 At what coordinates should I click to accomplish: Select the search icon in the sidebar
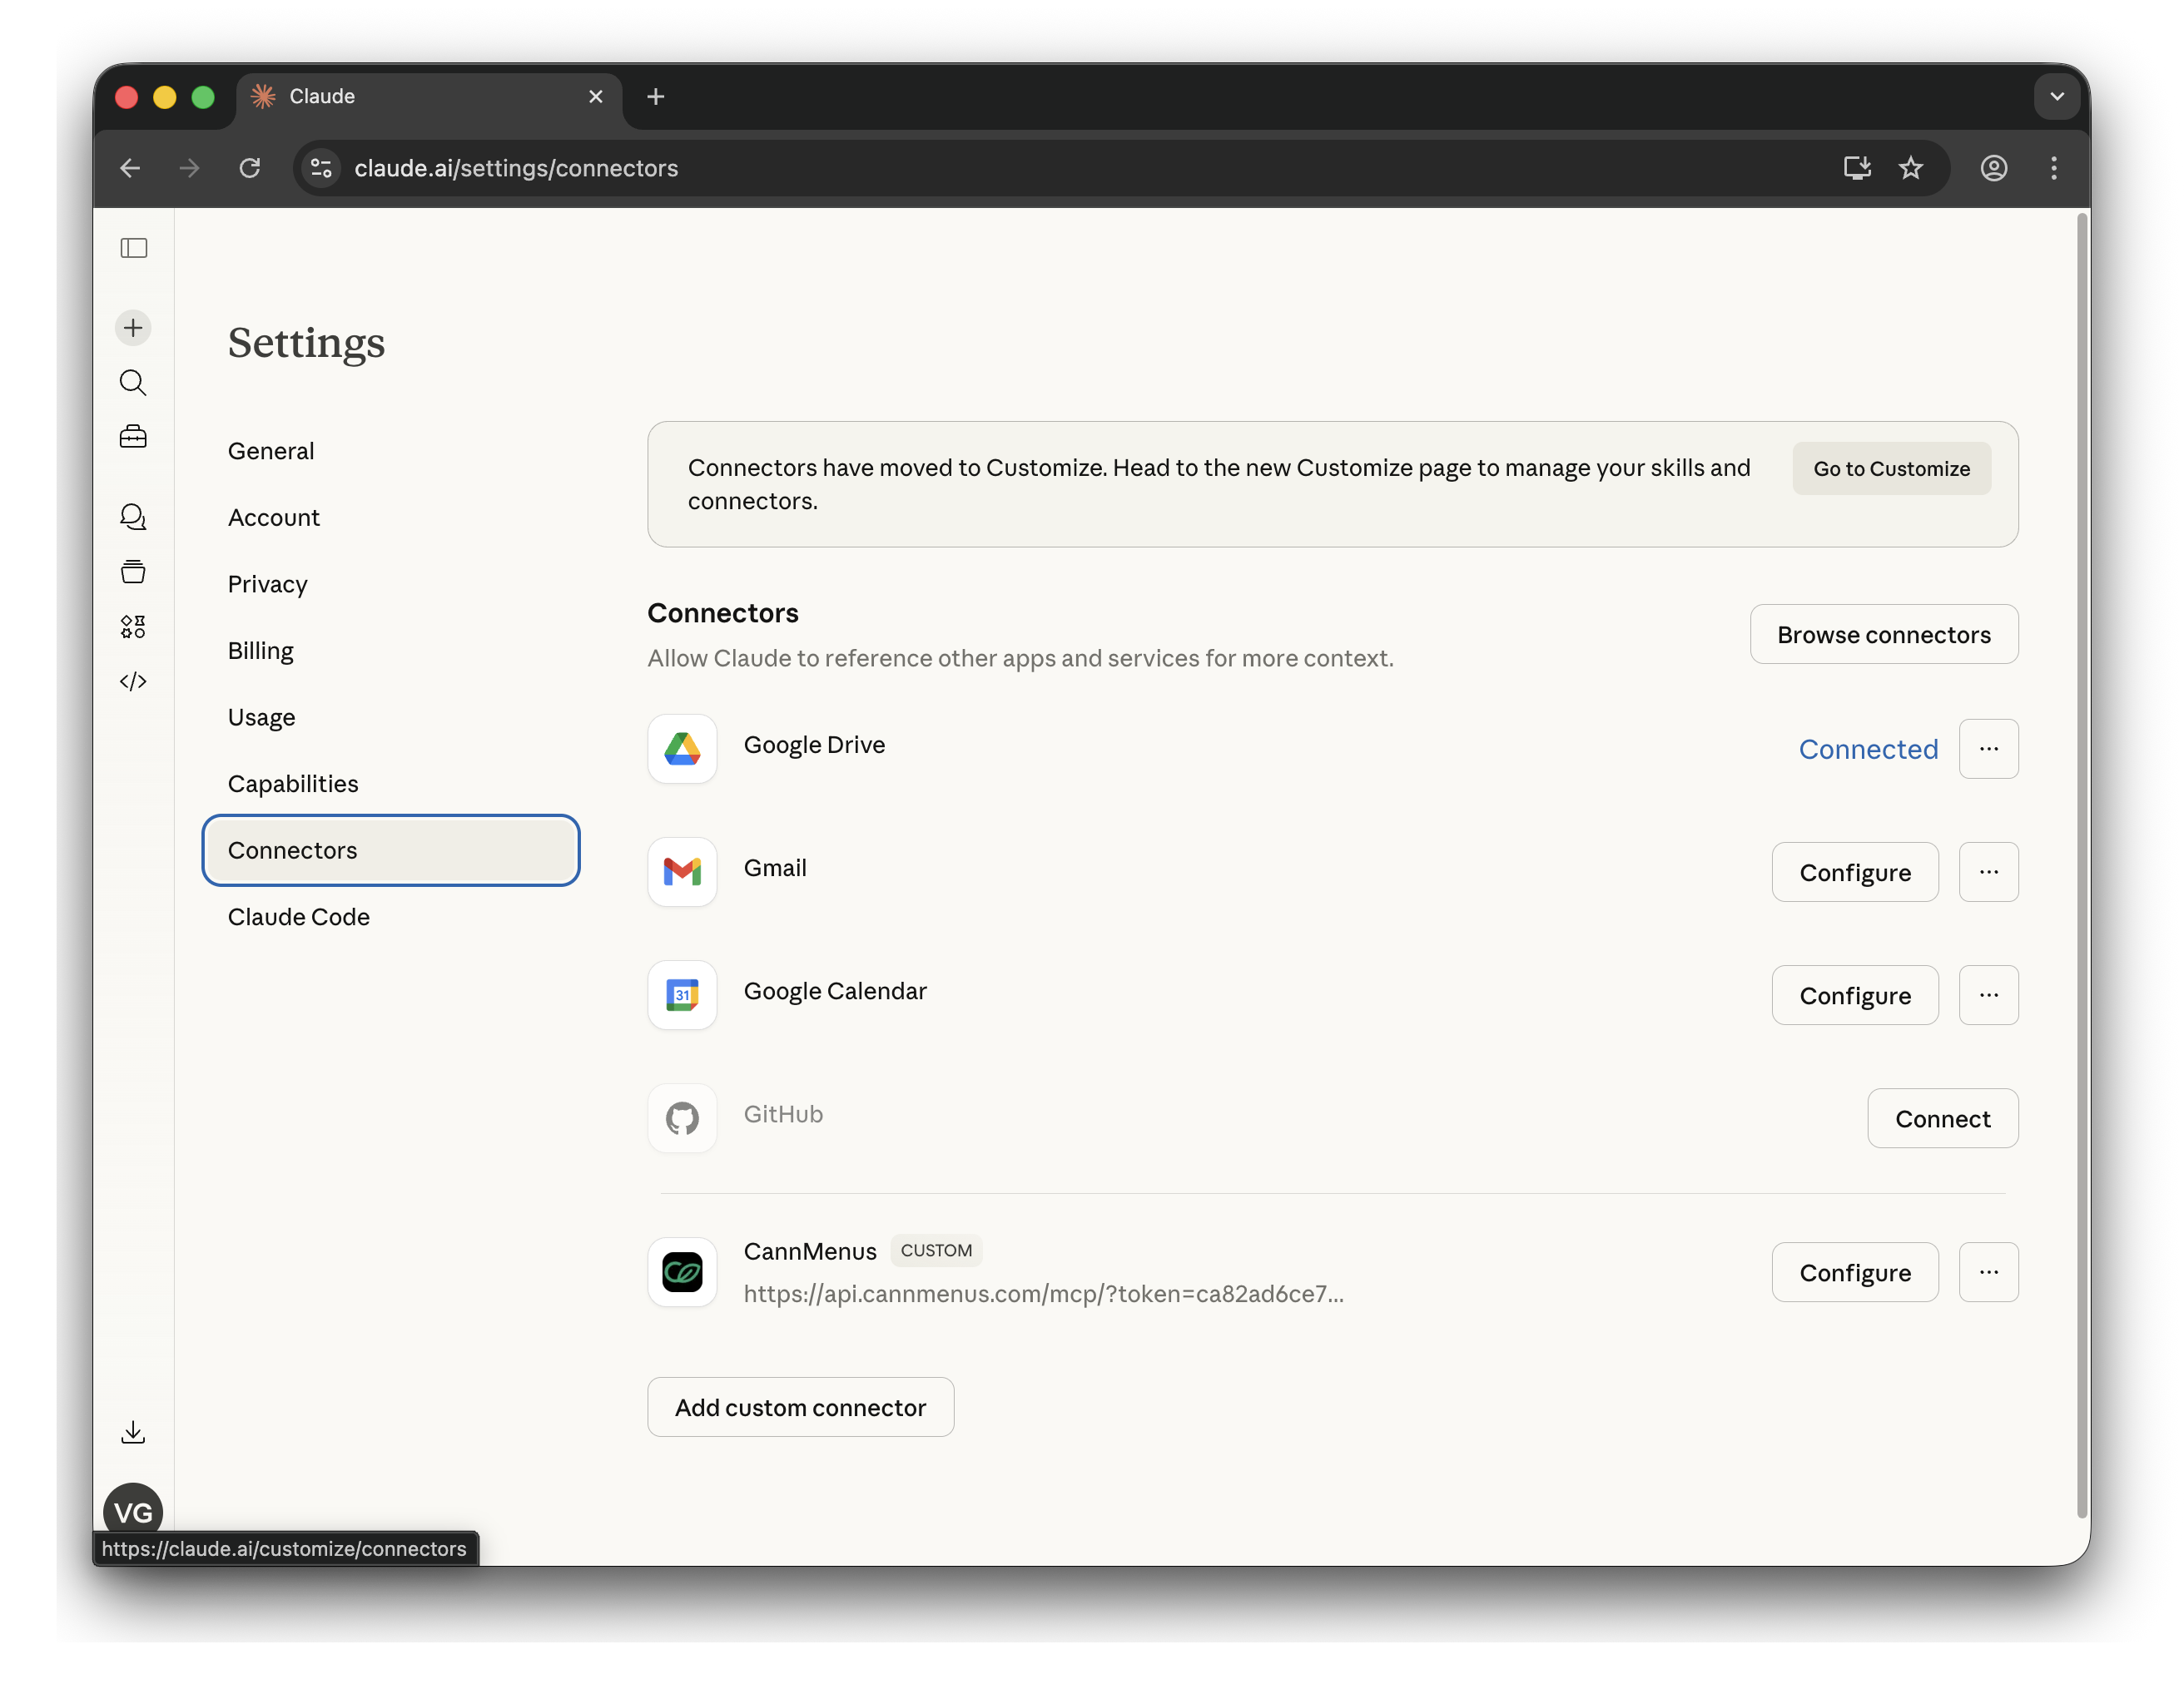(133, 383)
